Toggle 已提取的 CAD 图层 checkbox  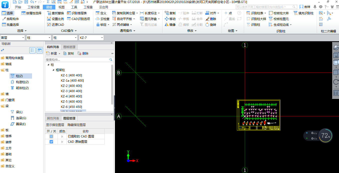click(x=51, y=136)
